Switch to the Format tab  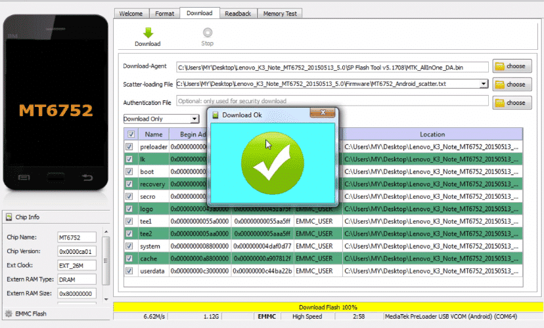point(164,14)
